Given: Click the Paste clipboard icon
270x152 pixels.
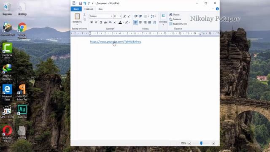Looking at the screenshot, I should [77, 16].
